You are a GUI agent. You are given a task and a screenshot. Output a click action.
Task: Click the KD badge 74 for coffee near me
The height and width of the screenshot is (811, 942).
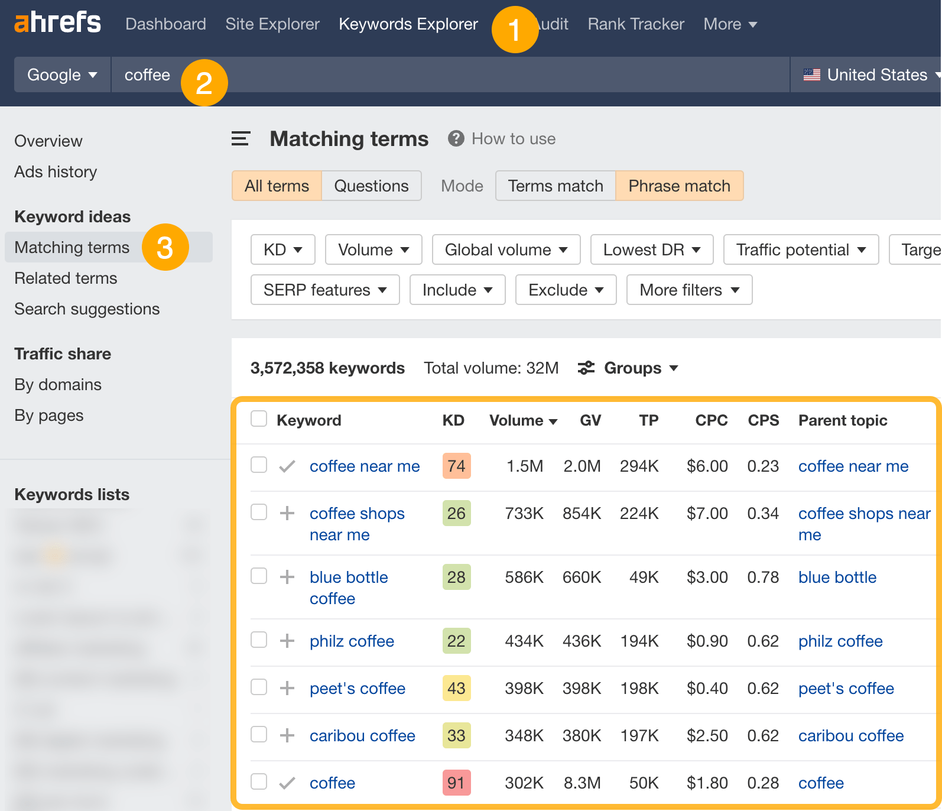pyautogui.click(x=456, y=466)
